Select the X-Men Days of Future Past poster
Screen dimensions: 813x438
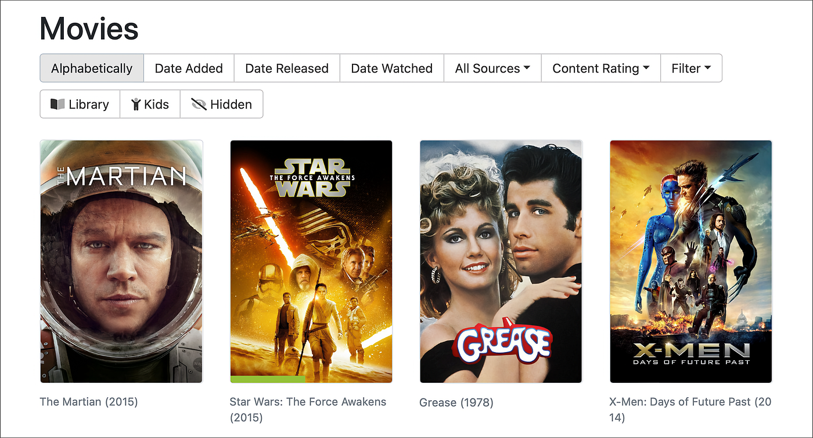click(x=691, y=261)
